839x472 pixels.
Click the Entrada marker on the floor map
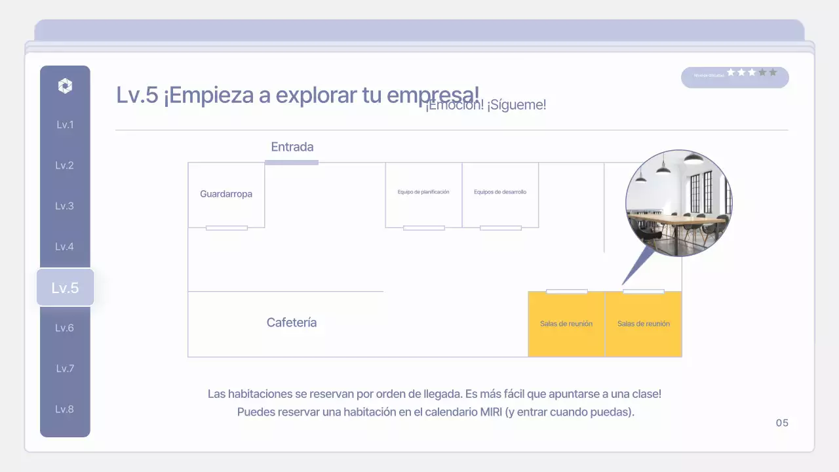[292, 147]
